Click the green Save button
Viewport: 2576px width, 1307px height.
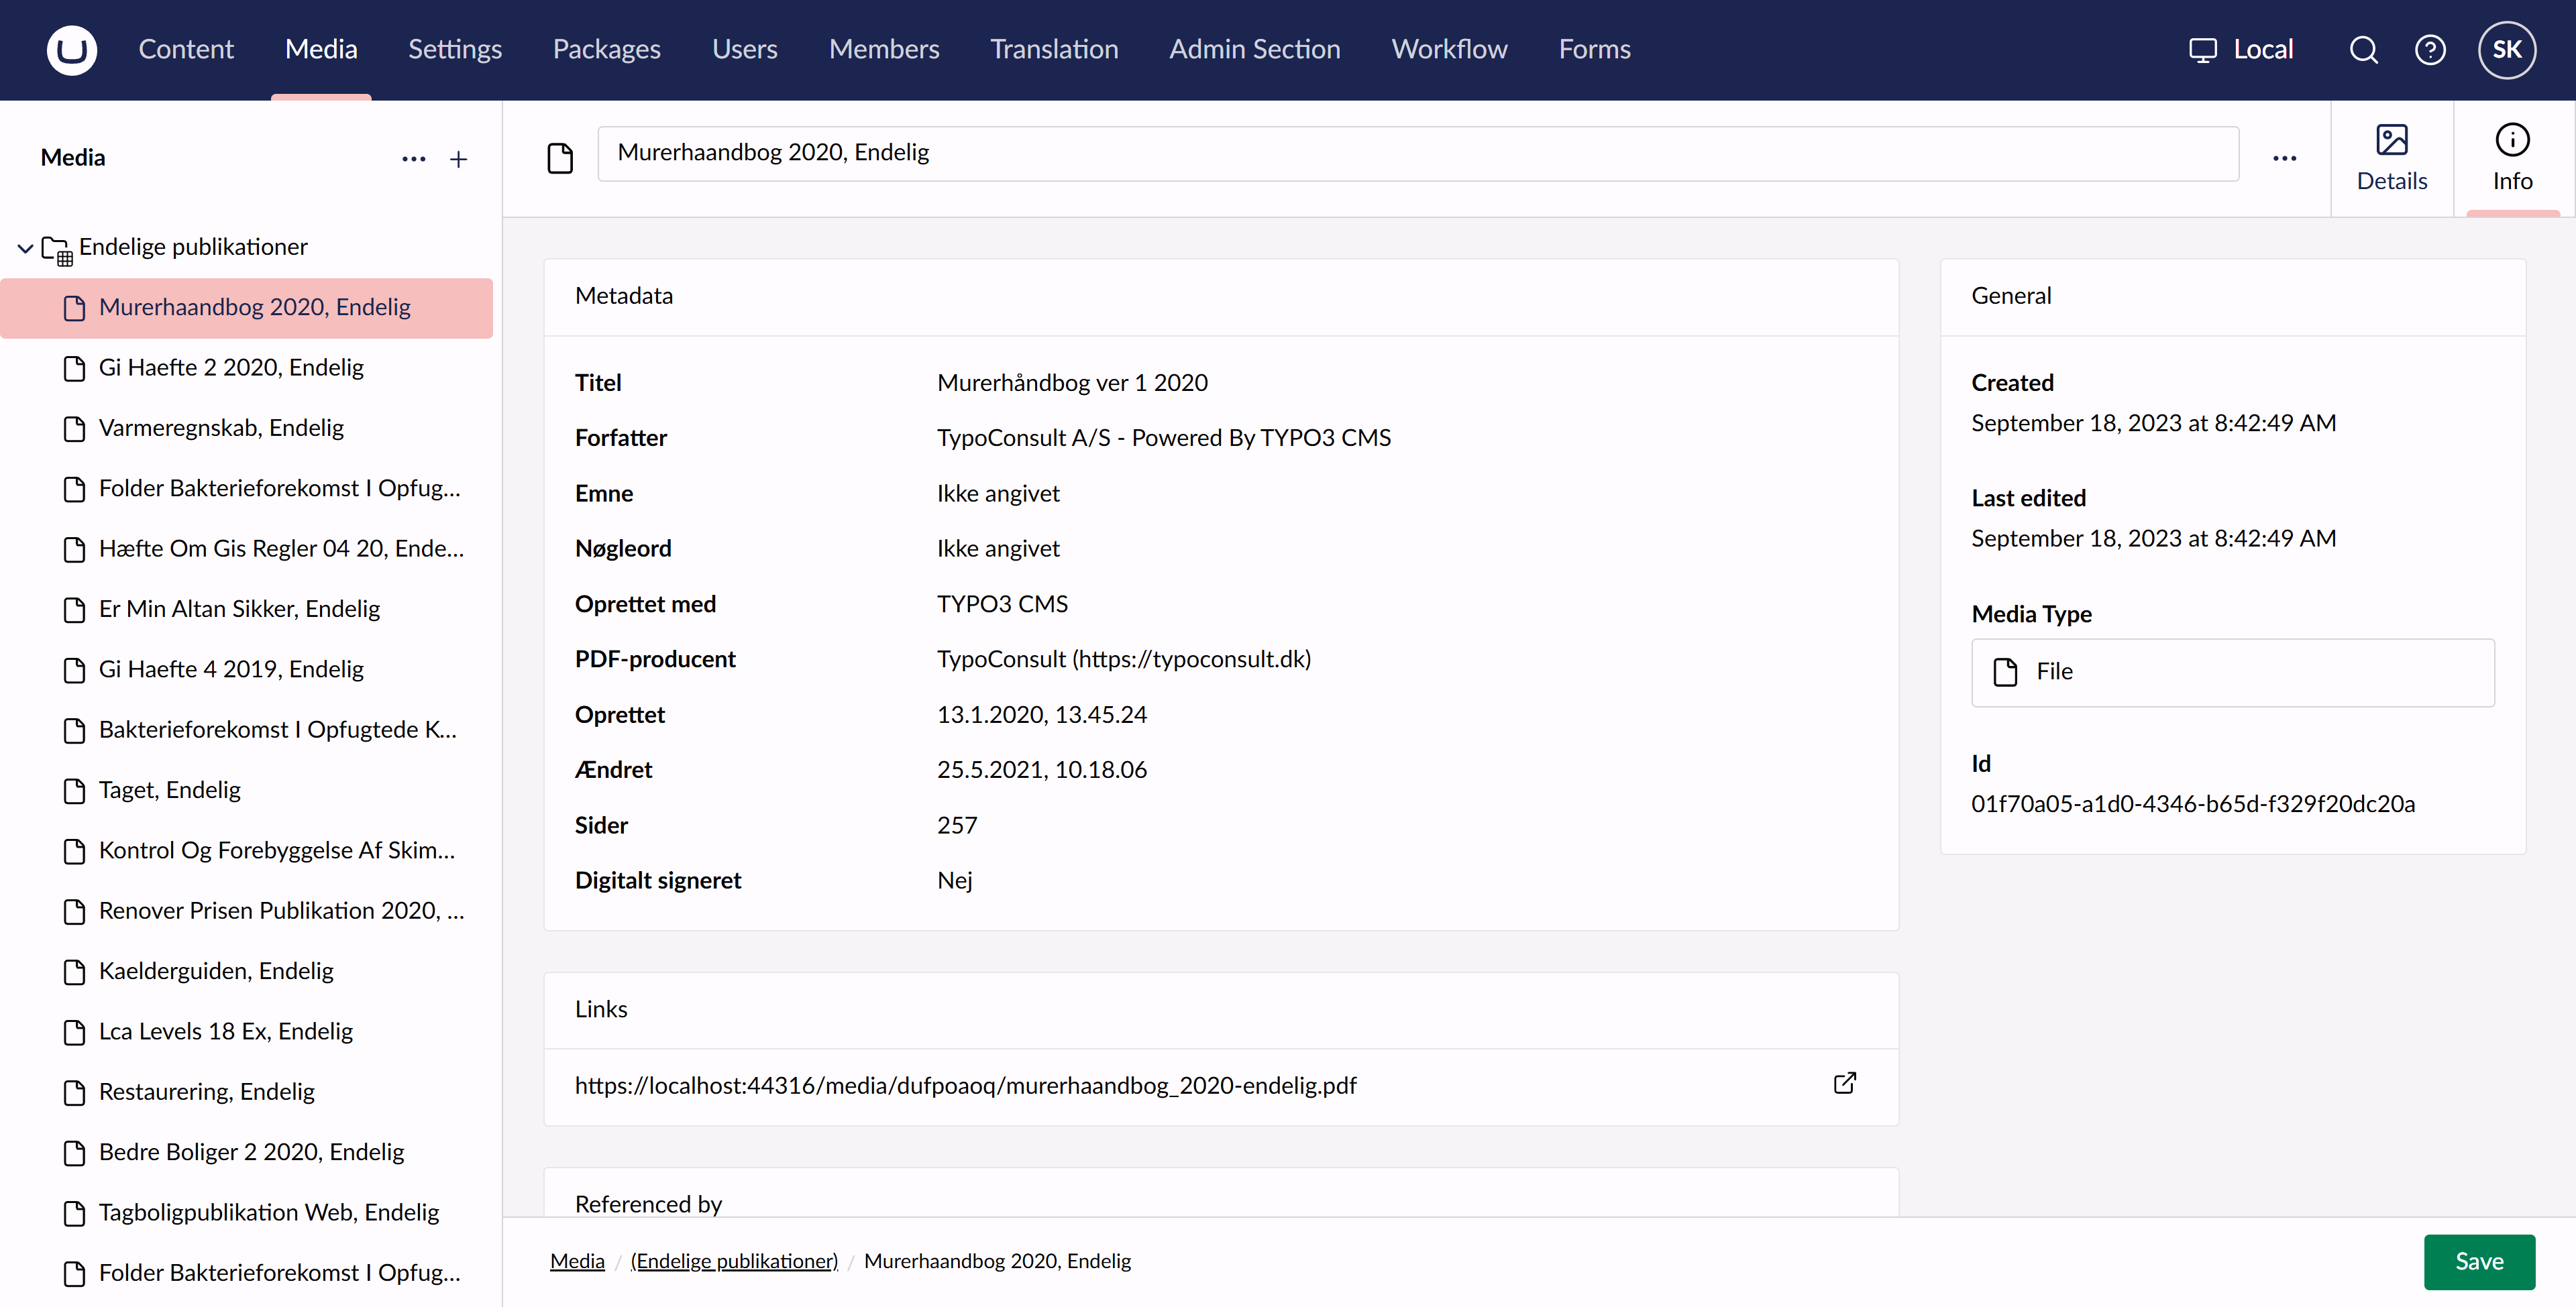[2479, 1261]
